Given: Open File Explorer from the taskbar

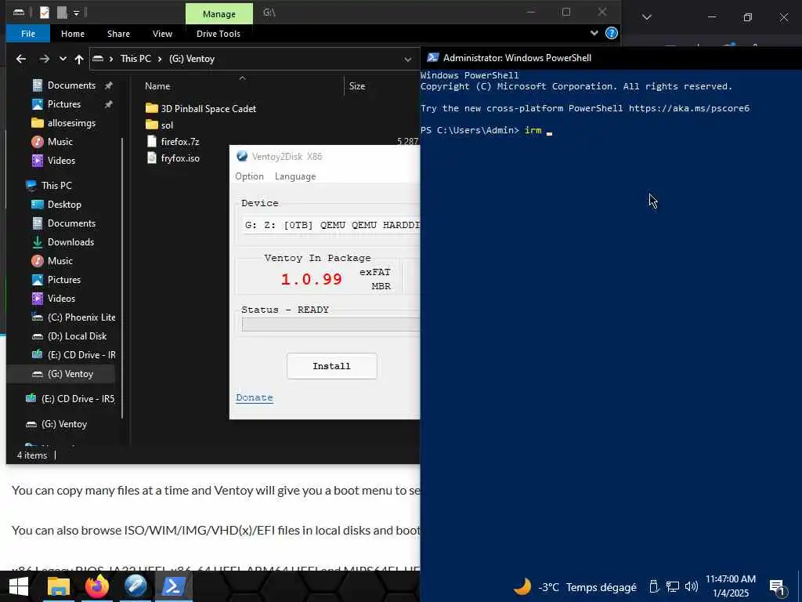Looking at the screenshot, I should tap(58, 586).
